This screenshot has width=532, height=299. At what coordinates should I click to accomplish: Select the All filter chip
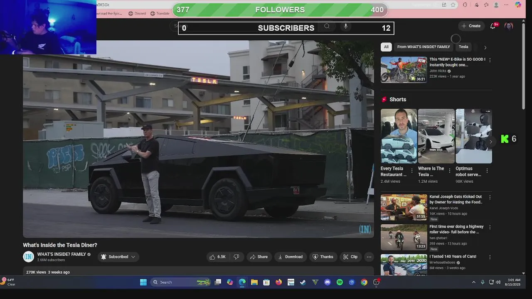(386, 47)
